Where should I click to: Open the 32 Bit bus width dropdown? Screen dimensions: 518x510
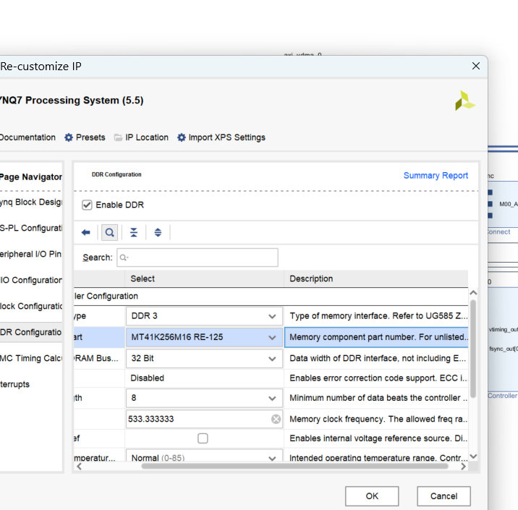click(x=204, y=358)
